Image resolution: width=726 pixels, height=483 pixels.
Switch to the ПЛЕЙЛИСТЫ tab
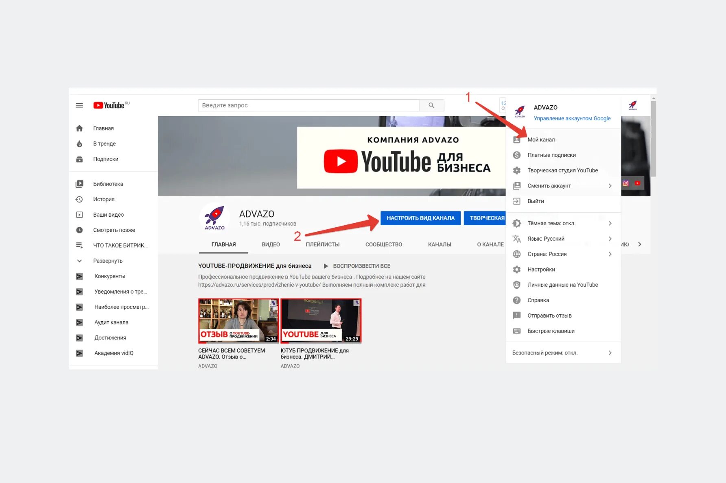point(323,245)
